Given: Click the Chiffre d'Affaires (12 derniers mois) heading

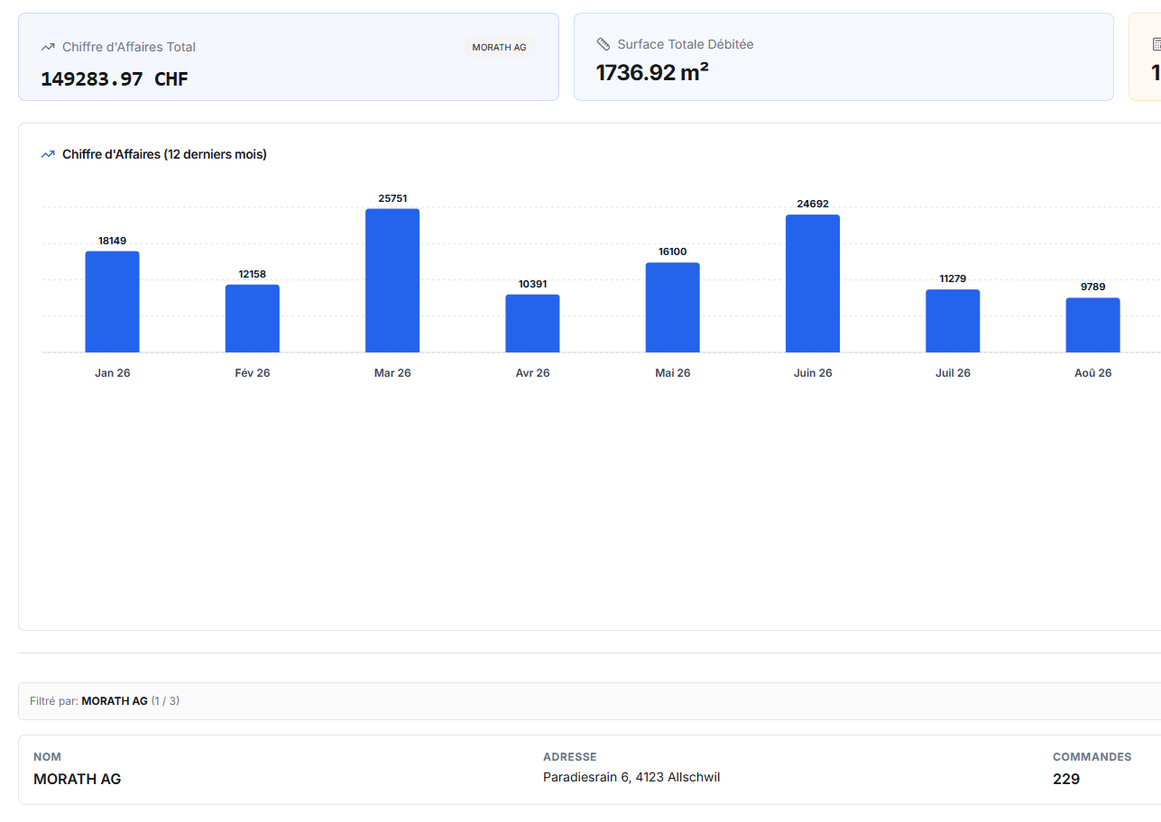Looking at the screenshot, I should [164, 154].
